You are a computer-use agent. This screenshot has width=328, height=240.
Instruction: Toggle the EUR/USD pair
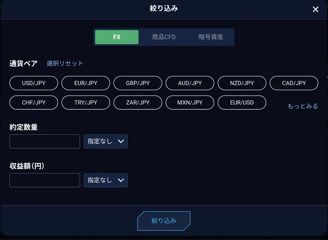pyautogui.click(x=242, y=102)
